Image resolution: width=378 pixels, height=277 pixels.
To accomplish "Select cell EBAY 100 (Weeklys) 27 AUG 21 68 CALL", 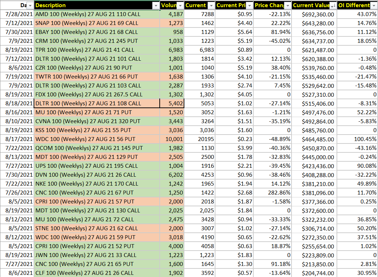I will coord(97,32).
